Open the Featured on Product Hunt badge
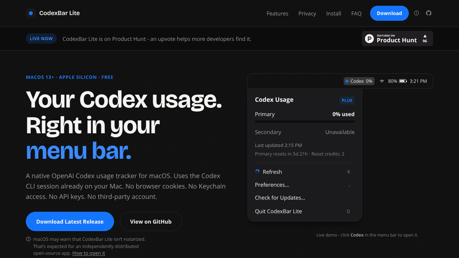Viewport: 459px width, 258px height. pyautogui.click(x=397, y=39)
